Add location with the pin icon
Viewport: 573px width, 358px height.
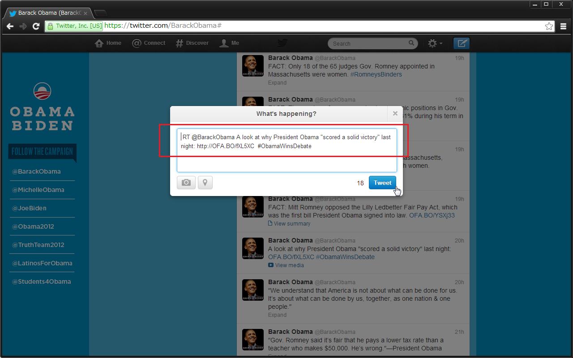click(x=205, y=183)
